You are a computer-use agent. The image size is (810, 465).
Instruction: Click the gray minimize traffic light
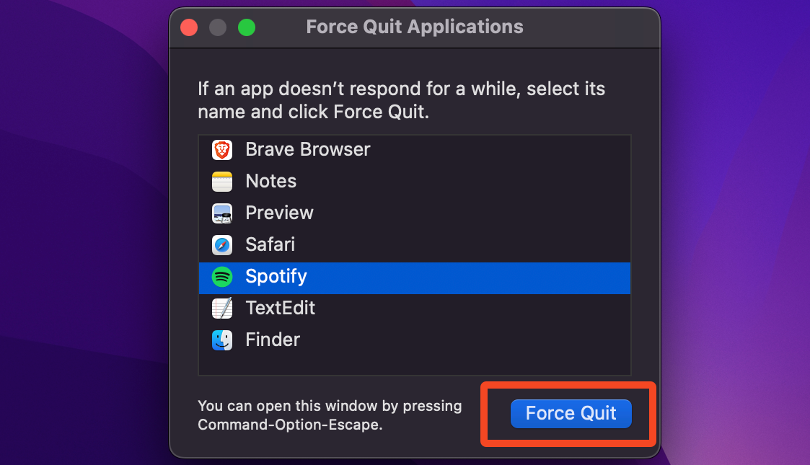[x=217, y=27]
